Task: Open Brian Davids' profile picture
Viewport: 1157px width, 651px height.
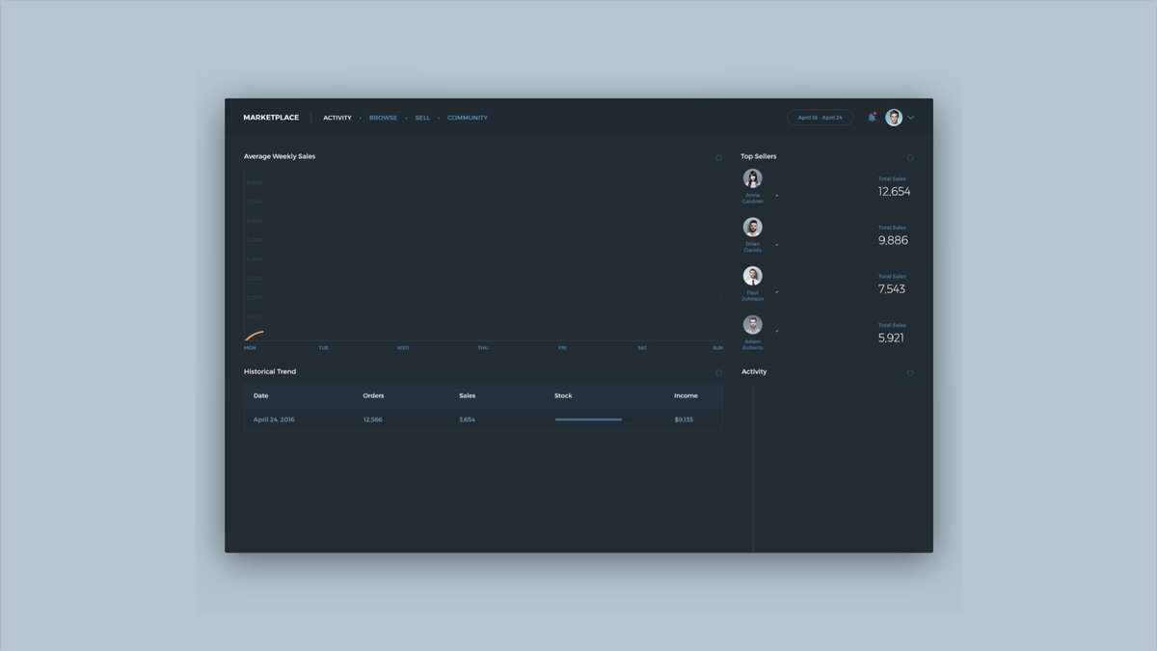Action: coord(752,226)
